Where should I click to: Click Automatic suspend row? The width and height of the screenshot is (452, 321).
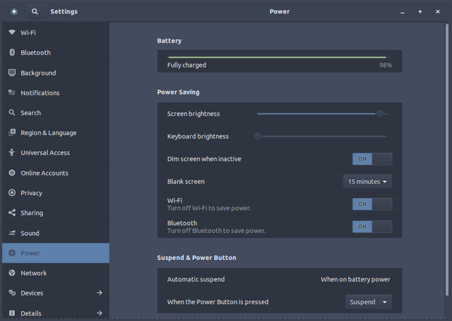click(x=279, y=279)
